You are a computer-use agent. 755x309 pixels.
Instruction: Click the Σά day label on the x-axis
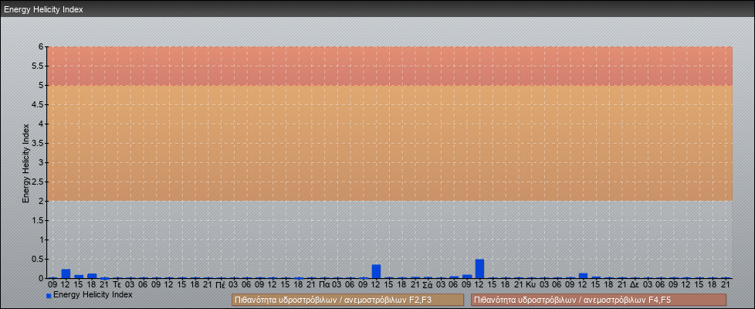(428, 285)
